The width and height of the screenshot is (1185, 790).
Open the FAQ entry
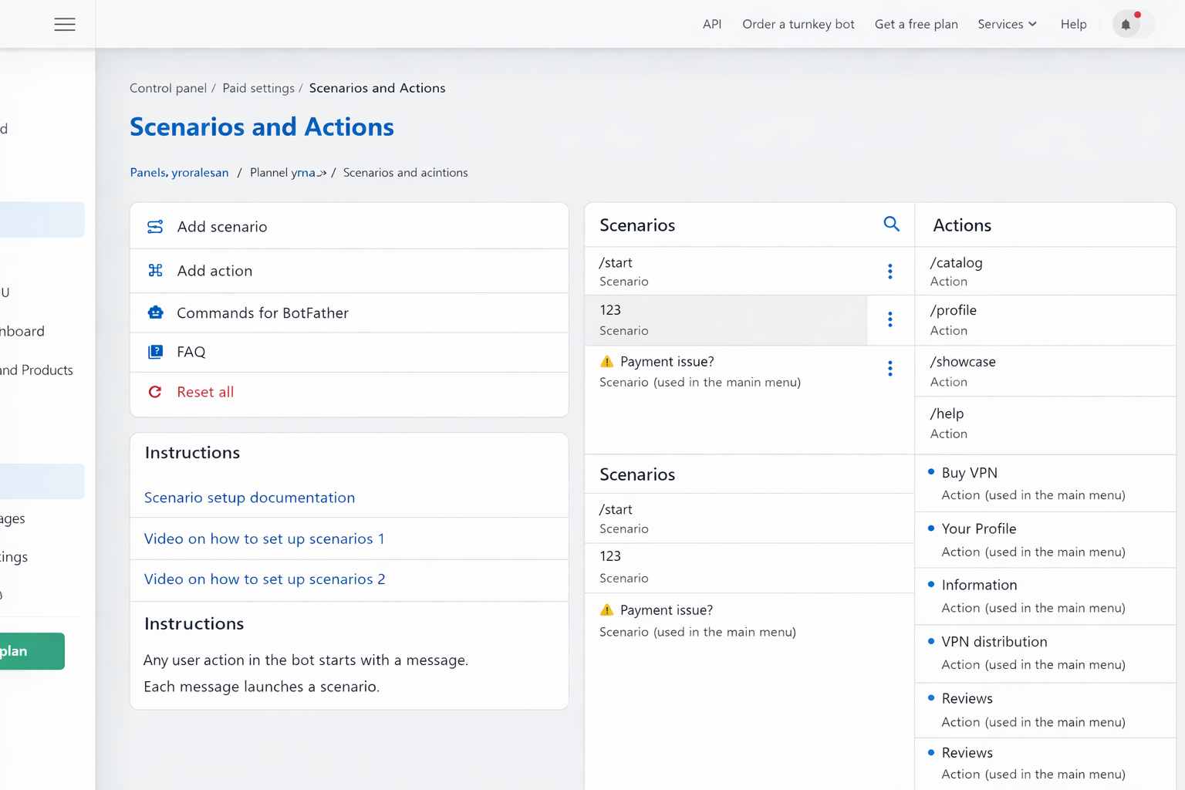click(x=191, y=352)
